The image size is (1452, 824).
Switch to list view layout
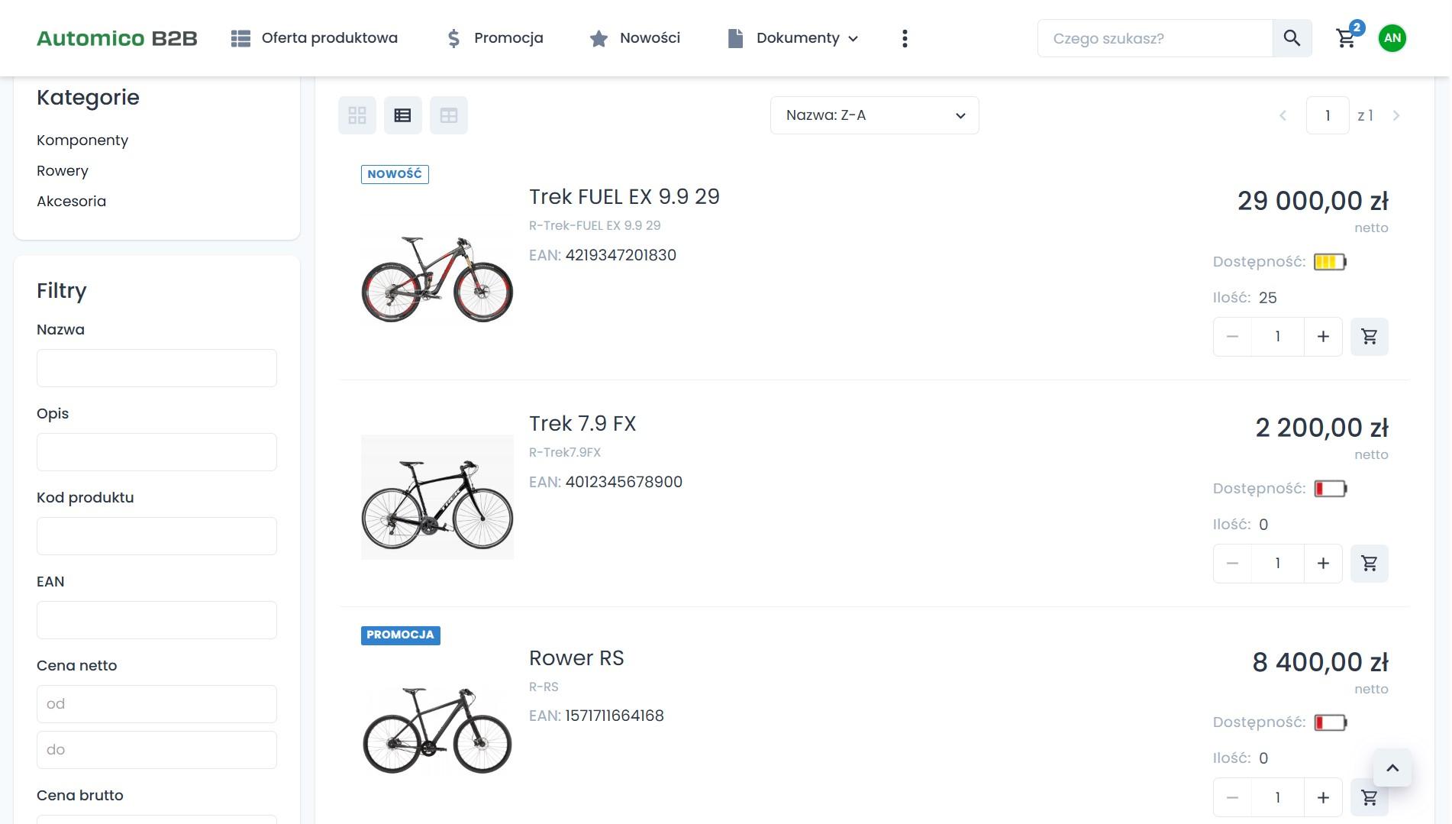tap(403, 115)
